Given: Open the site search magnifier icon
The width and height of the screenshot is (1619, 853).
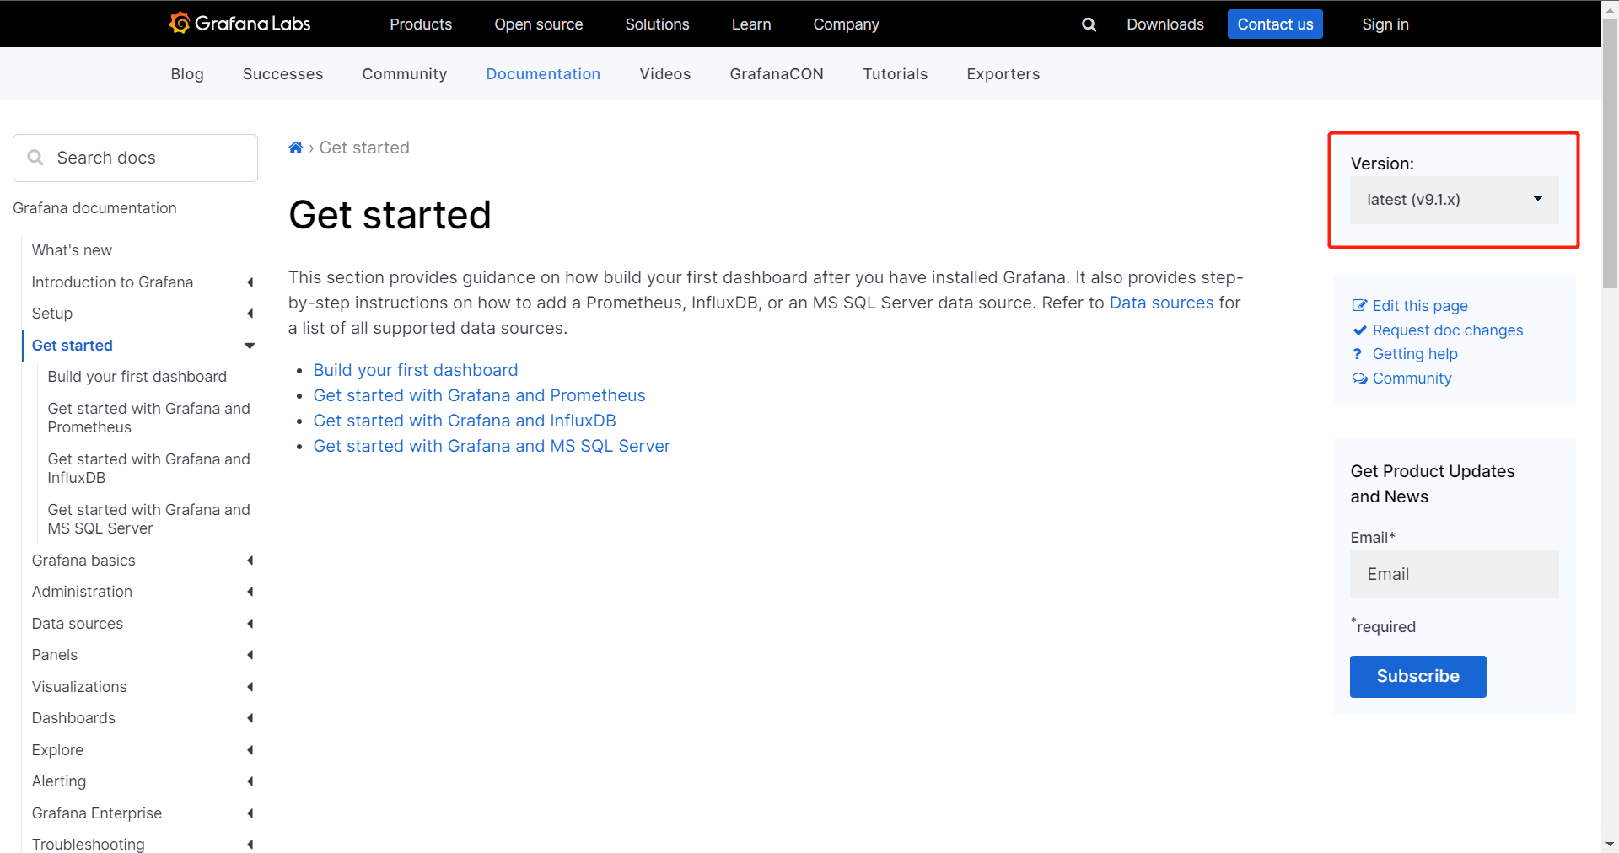Looking at the screenshot, I should 1089,24.
